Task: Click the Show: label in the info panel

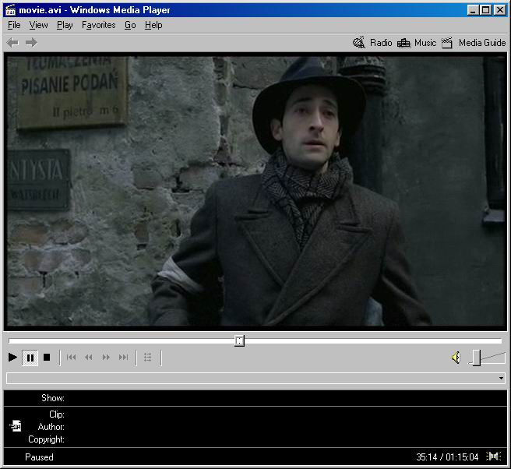Action: tap(53, 398)
